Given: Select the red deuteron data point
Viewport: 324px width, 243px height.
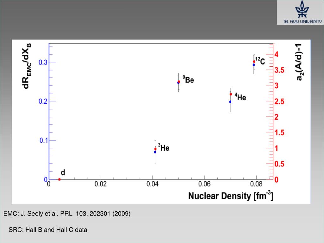Looking at the screenshot, I should click(x=59, y=179).
